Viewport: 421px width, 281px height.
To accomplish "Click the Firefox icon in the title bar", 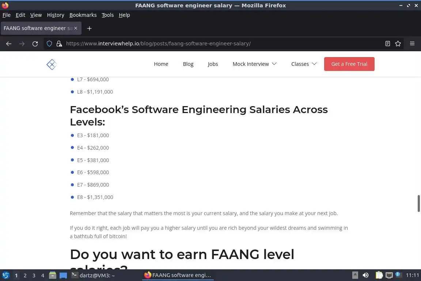I will coord(5,5).
